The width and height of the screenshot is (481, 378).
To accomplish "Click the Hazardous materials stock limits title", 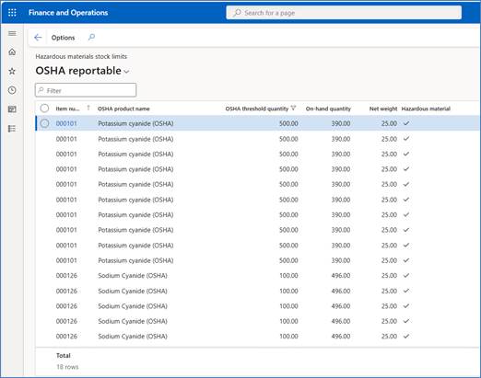I will [x=81, y=56].
